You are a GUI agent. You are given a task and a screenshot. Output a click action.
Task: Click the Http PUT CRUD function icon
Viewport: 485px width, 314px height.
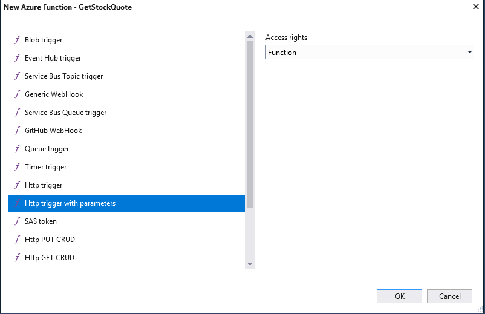18,240
